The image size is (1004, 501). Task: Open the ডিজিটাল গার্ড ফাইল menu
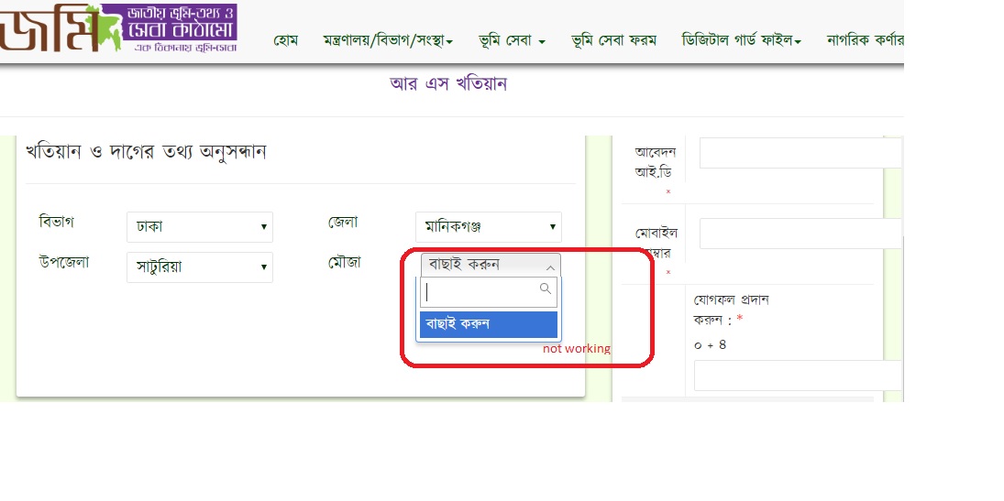pos(742,41)
